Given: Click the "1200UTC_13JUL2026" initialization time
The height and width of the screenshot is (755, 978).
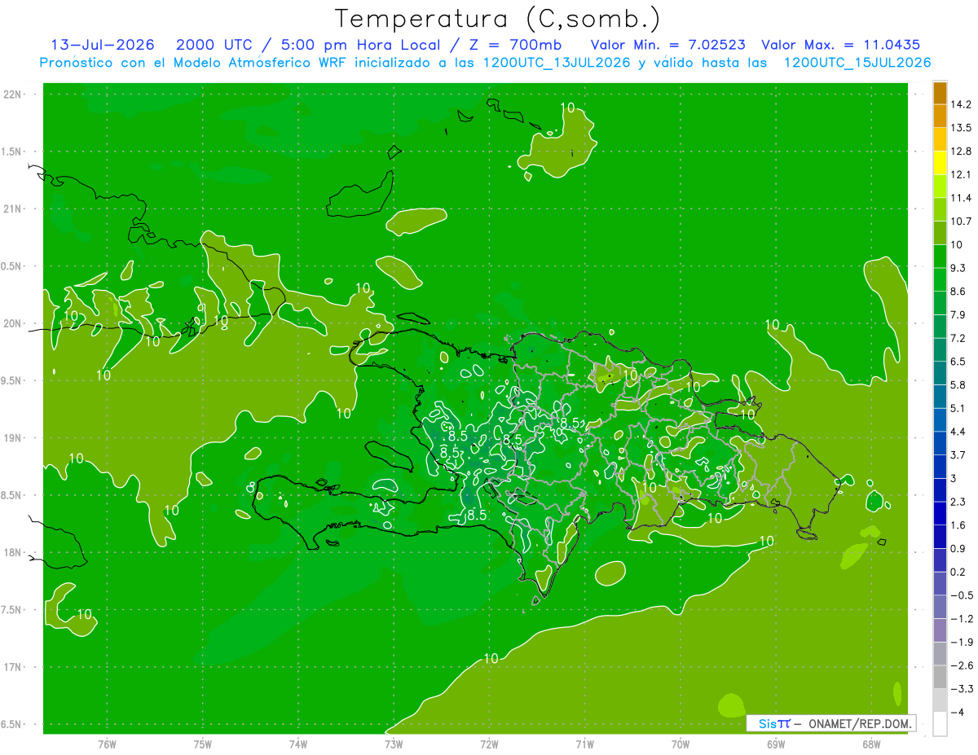Looking at the screenshot, I should (557, 63).
